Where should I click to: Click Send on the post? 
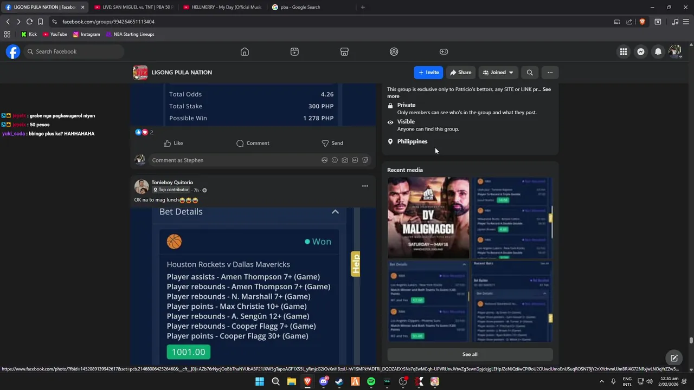[332, 143]
